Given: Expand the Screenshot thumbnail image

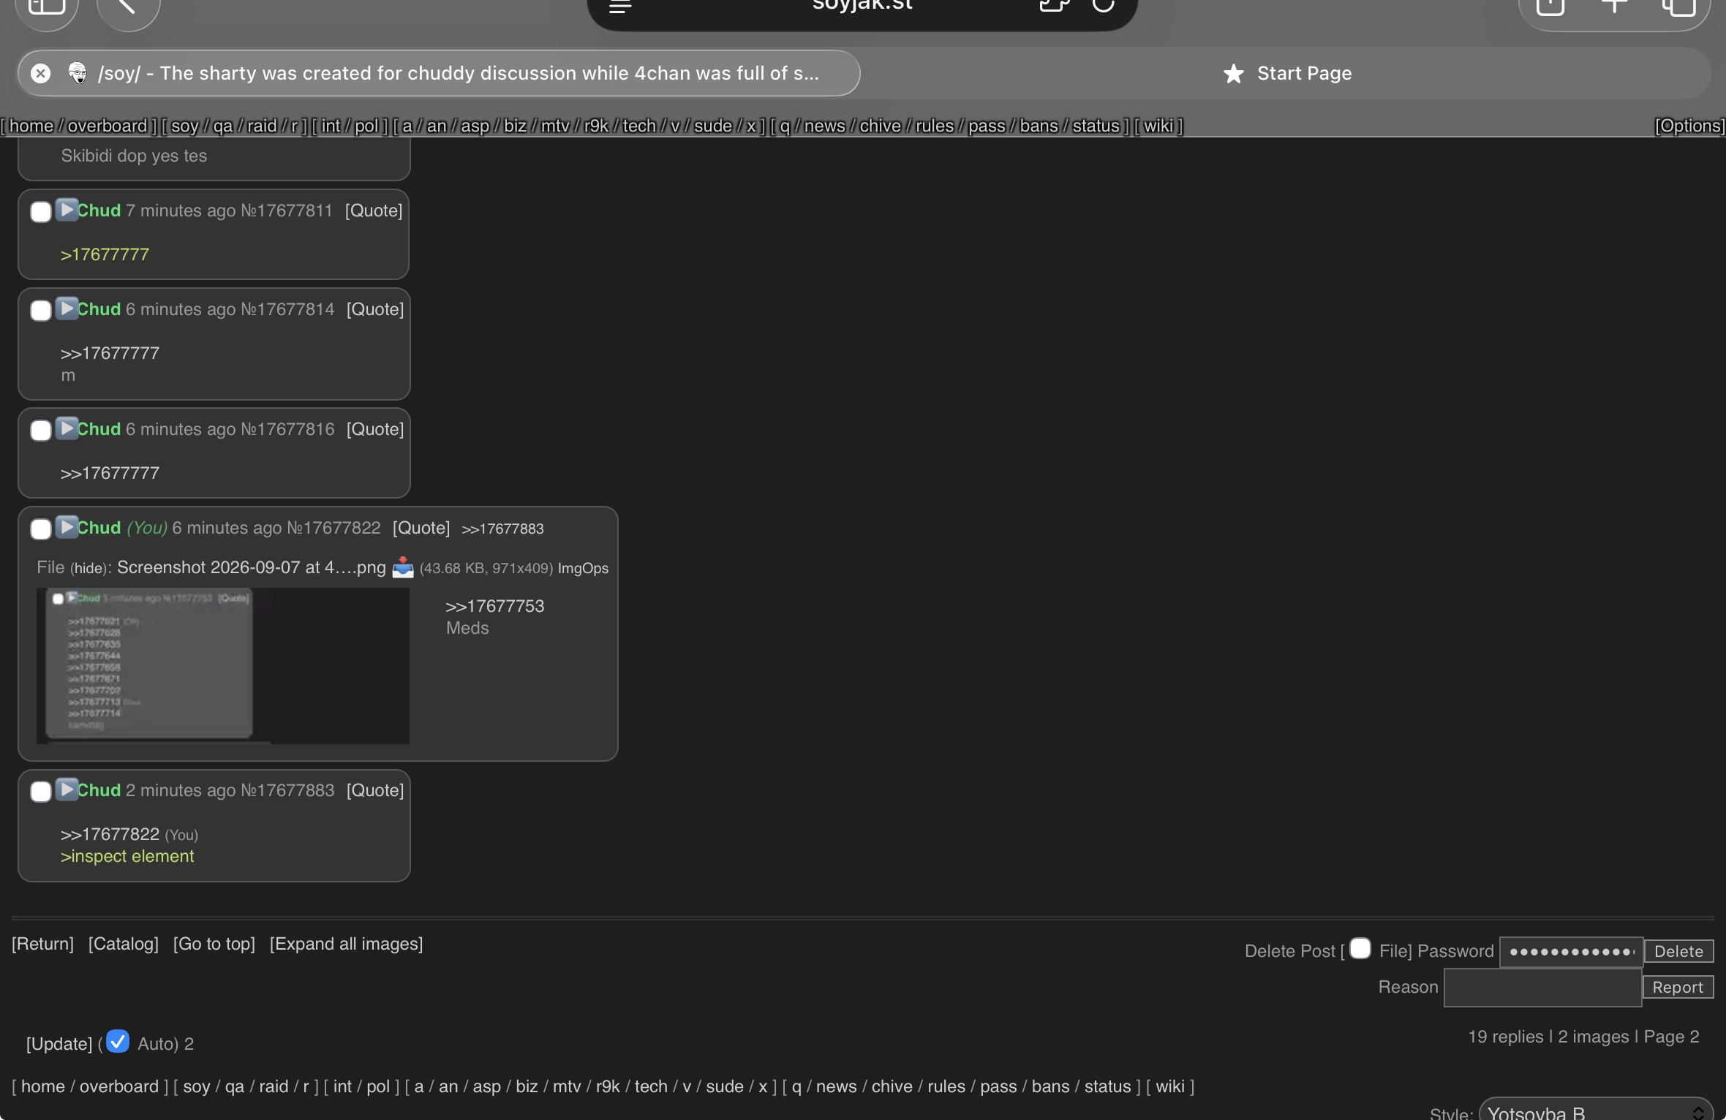Looking at the screenshot, I should [x=223, y=666].
